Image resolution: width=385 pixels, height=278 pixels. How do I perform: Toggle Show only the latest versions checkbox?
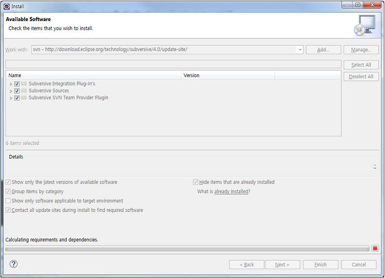click(8, 182)
